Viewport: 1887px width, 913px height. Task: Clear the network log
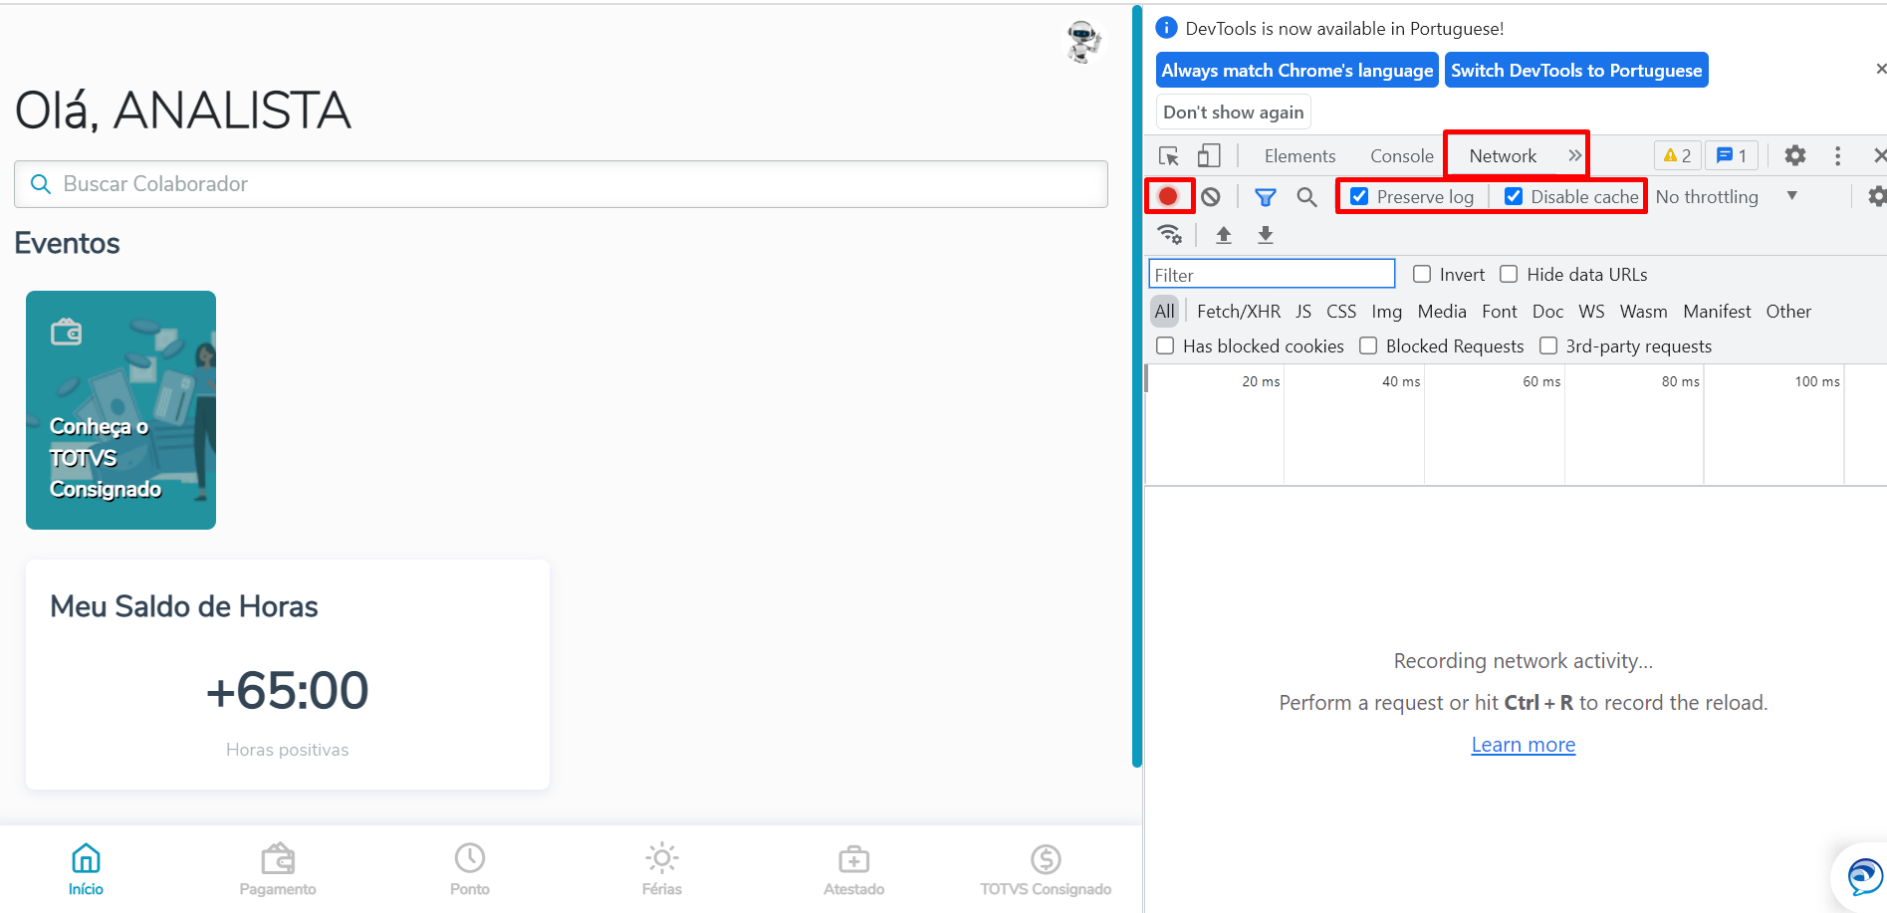coord(1211,197)
